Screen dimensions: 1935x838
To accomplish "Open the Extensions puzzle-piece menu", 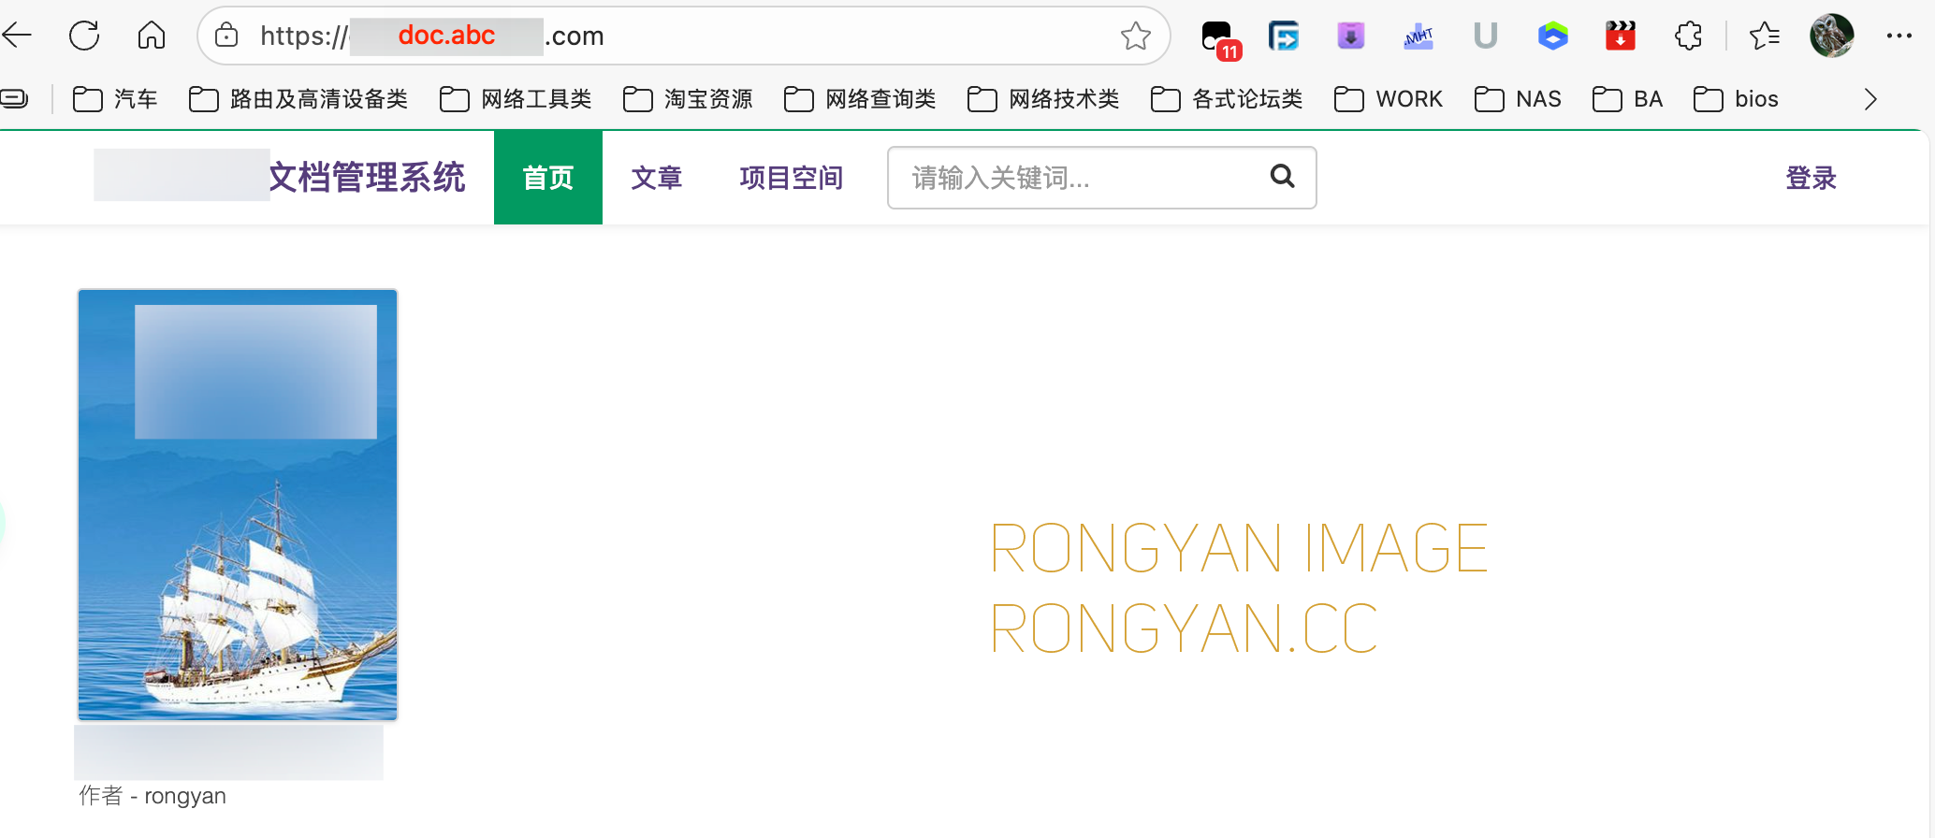I will (1689, 36).
